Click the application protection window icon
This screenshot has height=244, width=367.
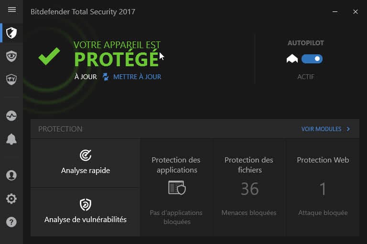tap(177, 187)
